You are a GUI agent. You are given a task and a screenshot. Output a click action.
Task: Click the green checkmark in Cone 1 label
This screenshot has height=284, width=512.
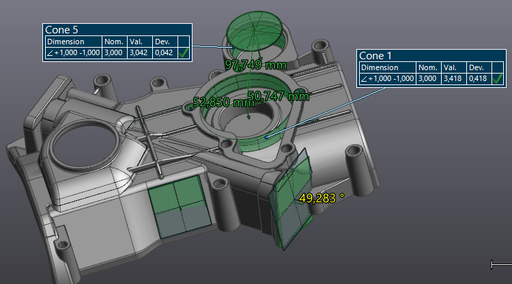pos(498,79)
